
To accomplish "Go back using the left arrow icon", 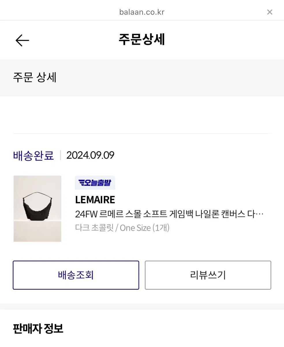I will 22,40.
